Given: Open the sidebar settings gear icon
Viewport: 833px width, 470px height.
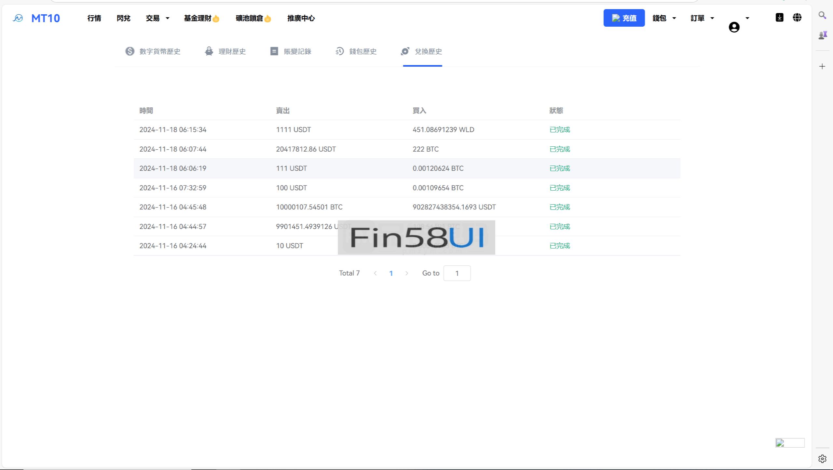Looking at the screenshot, I should point(822,459).
